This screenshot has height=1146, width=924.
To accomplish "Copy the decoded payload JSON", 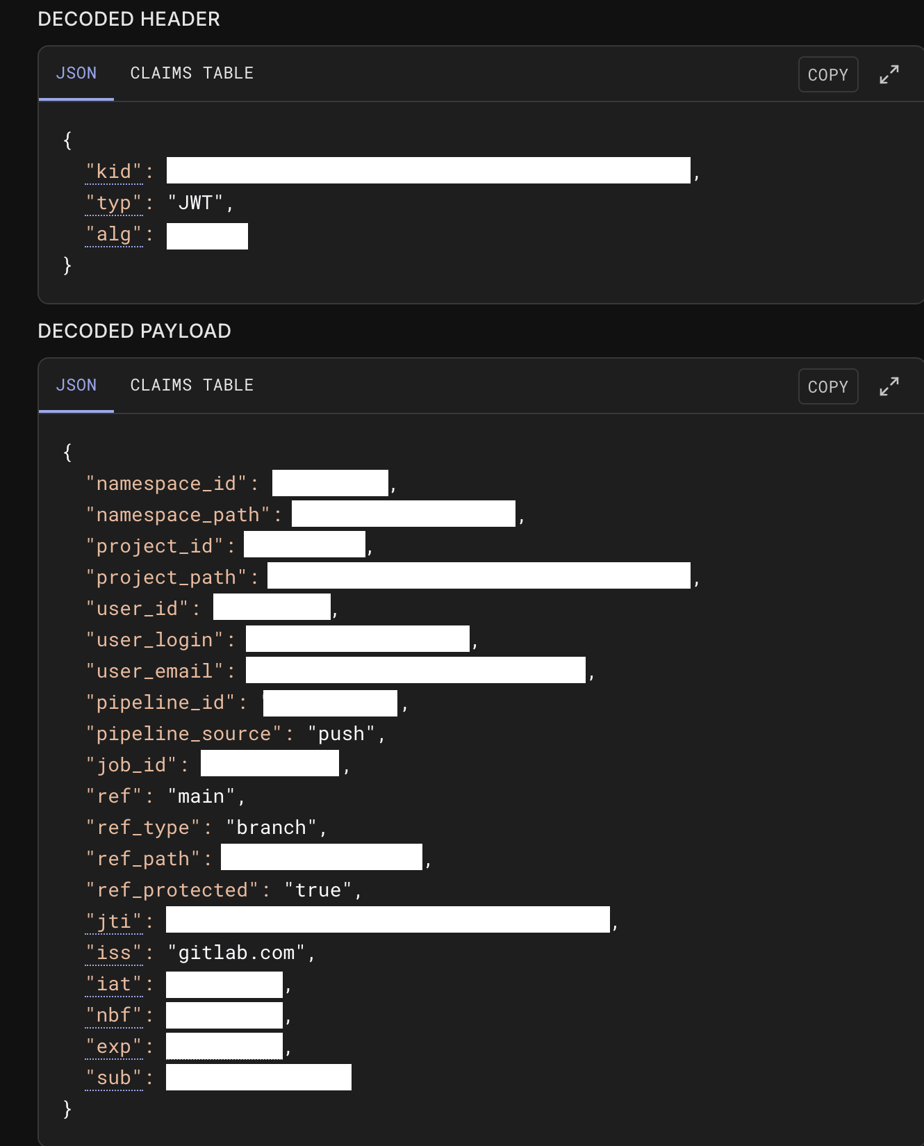I will (x=827, y=386).
